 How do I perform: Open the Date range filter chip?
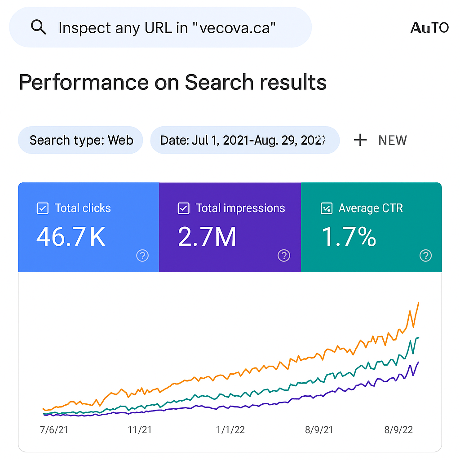click(244, 140)
